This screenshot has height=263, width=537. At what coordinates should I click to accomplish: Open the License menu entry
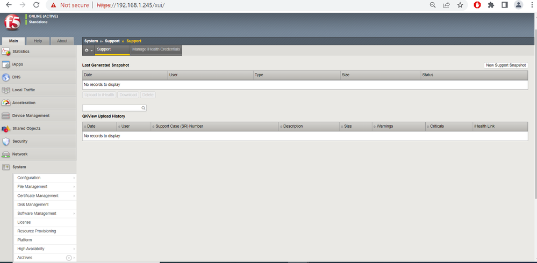coord(45,223)
